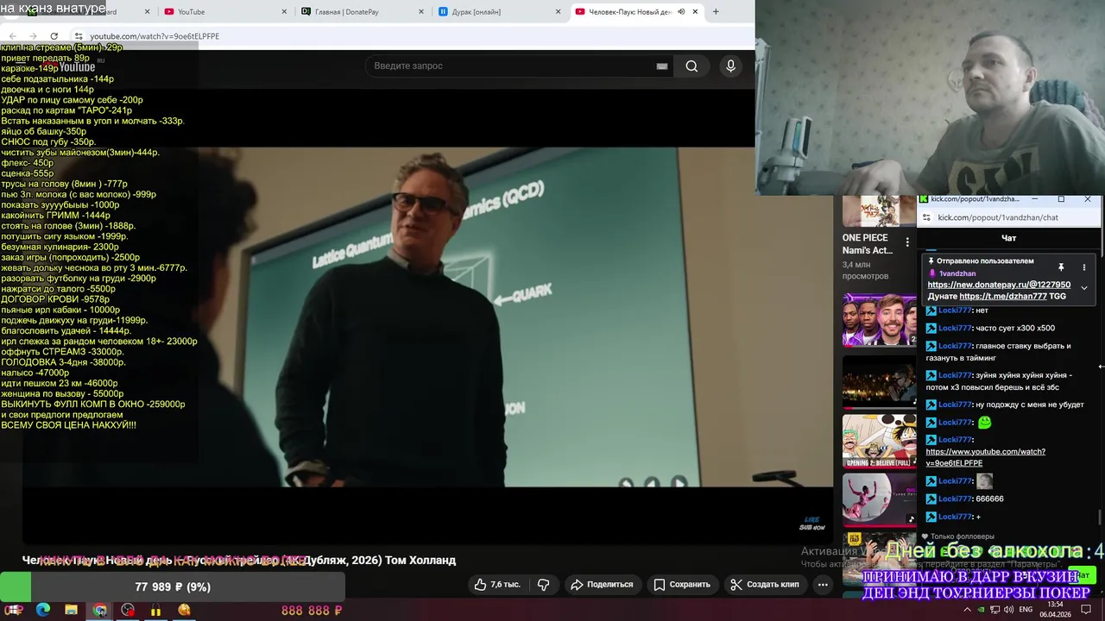Image resolution: width=1105 pixels, height=621 pixels.
Task: Close the Главная | DonatePay tab
Action: [x=421, y=12]
